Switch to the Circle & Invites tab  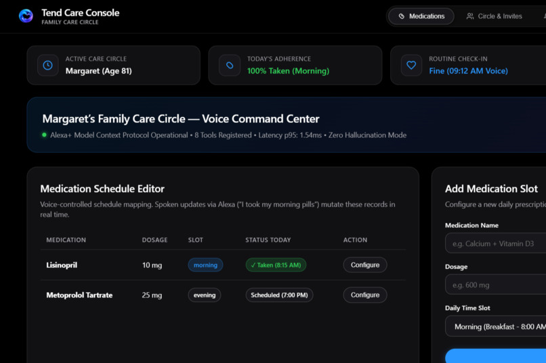494,16
